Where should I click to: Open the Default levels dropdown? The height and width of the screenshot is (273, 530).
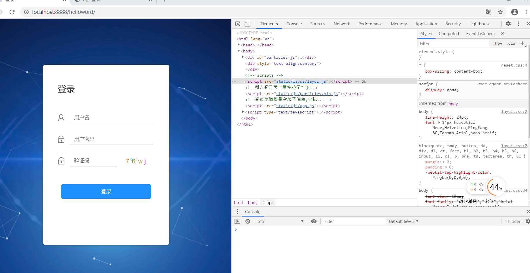(x=404, y=221)
